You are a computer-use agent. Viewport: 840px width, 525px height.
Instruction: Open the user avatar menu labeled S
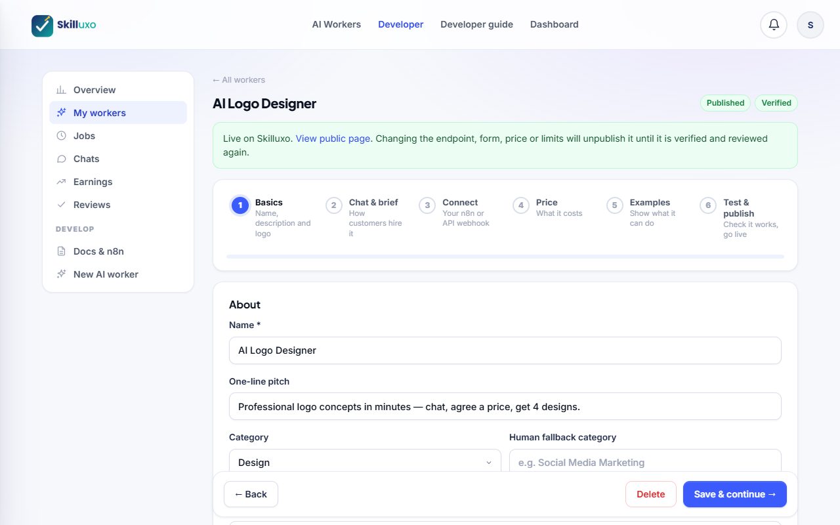click(x=810, y=25)
